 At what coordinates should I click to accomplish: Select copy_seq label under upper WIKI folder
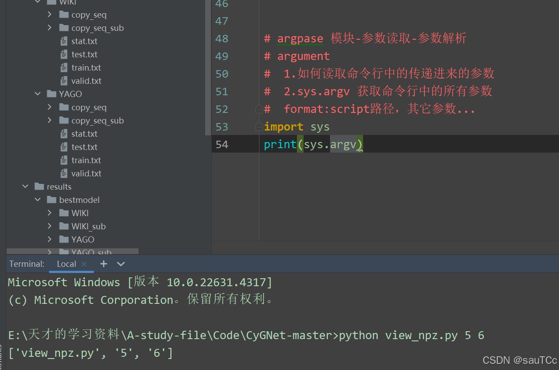89,15
